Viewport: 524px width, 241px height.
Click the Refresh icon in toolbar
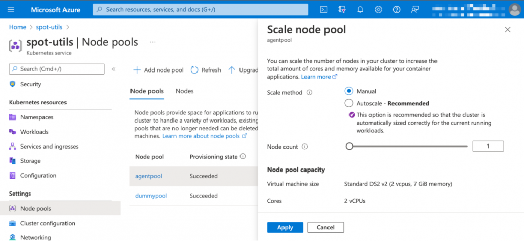(194, 70)
